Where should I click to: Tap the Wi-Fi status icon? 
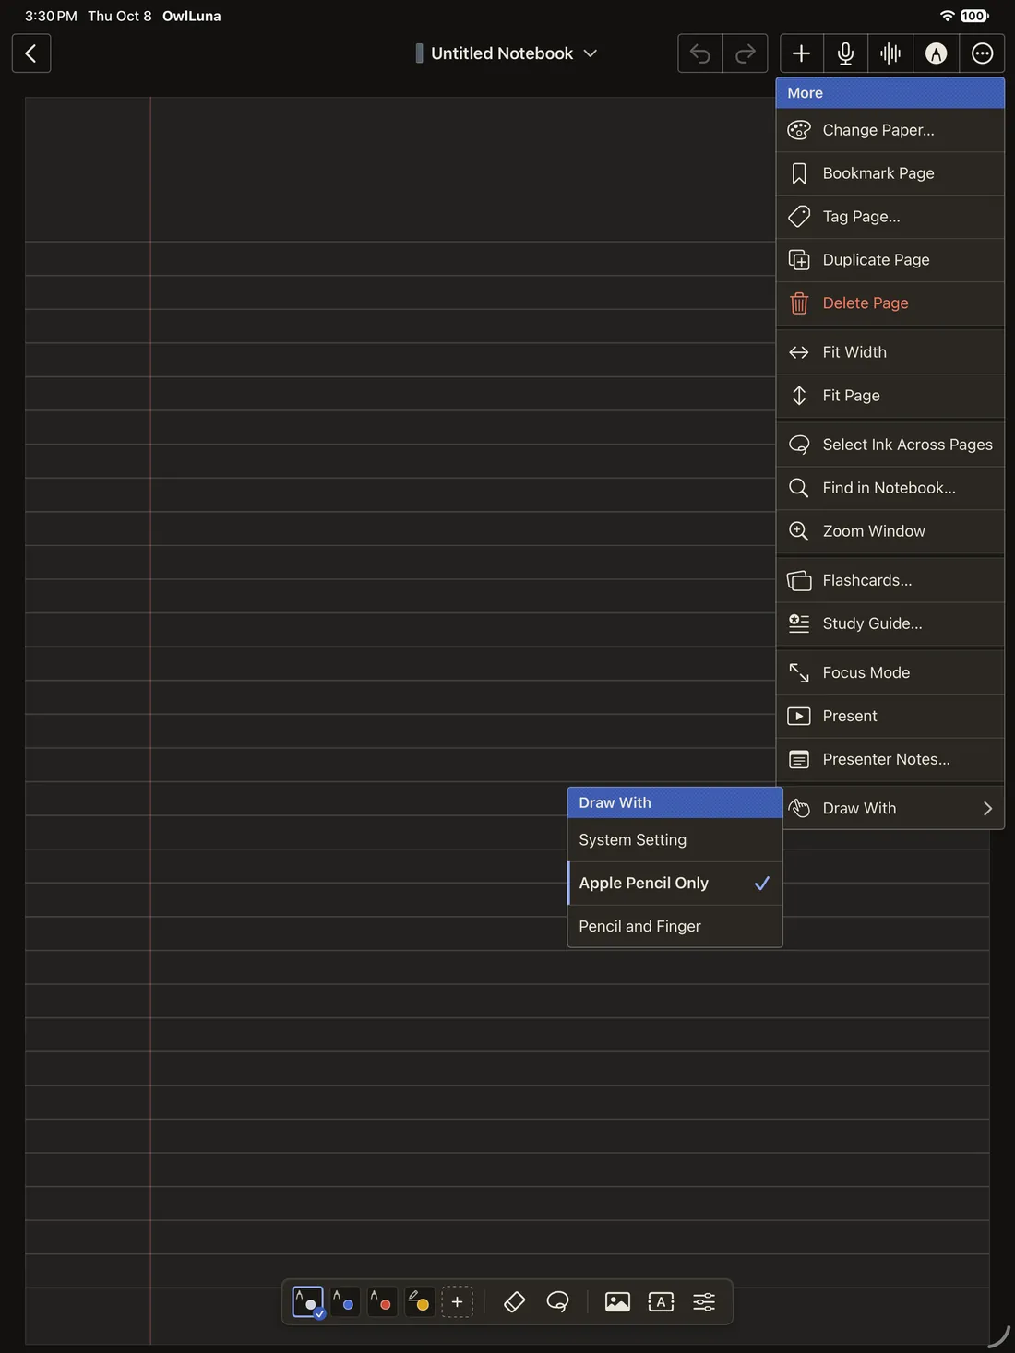coord(947,16)
